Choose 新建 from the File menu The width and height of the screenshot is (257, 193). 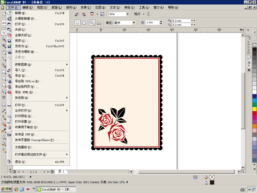click(x=38, y=13)
